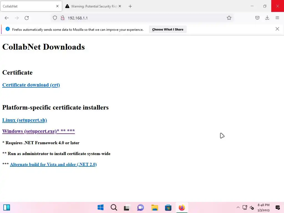Image resolution: width=284 pixels, height=213 pixels.
Task: Open Widgets panel in taskbar
Action: pos(7,207)
